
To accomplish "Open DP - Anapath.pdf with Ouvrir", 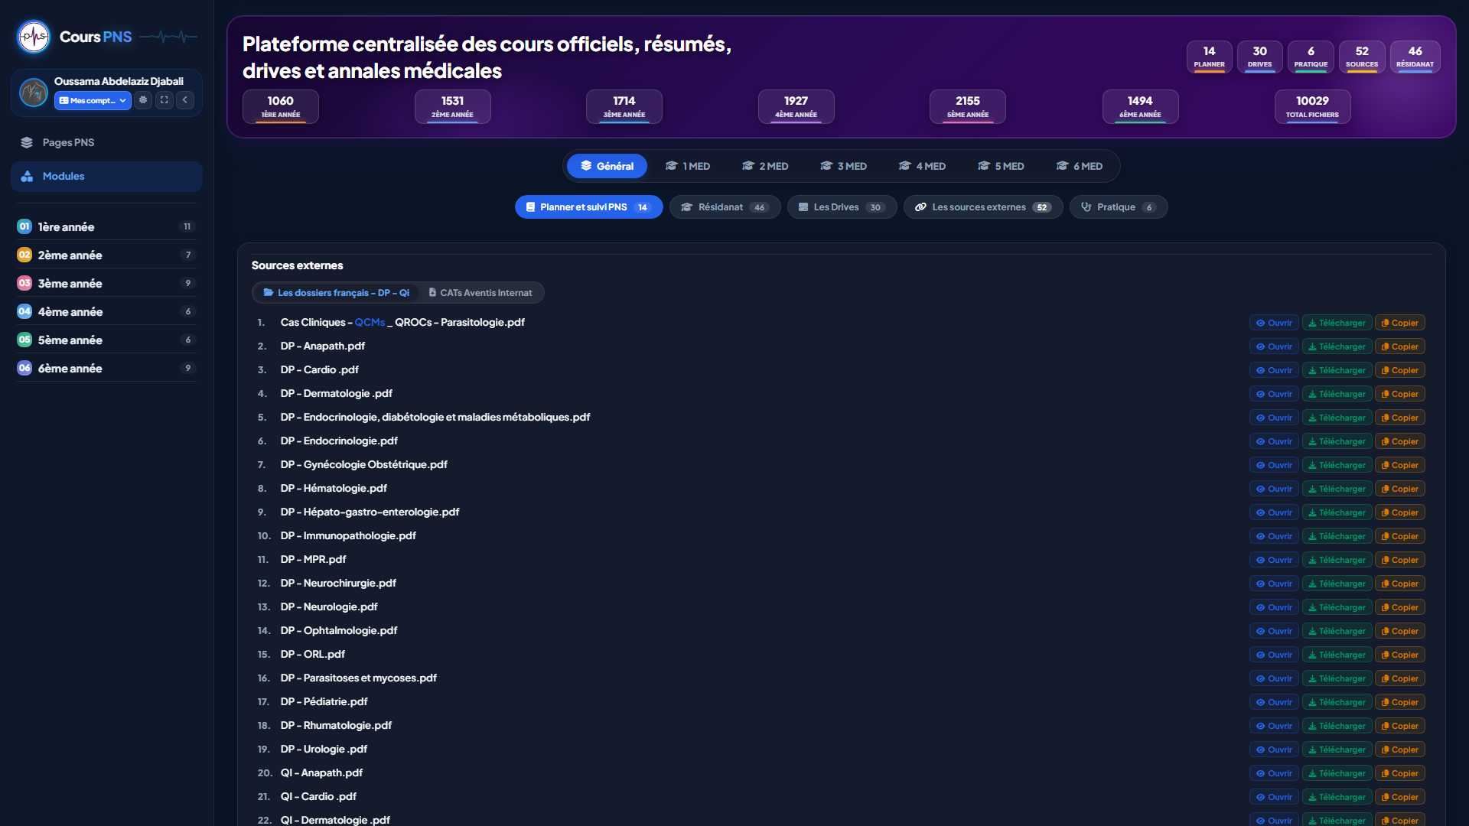I will coord(1274,346).
